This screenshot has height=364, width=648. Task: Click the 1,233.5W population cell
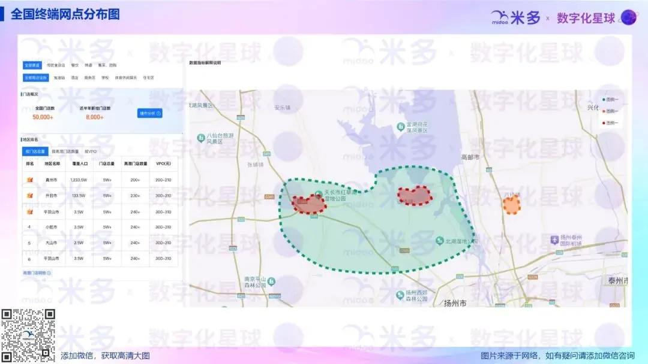(79, 180)
